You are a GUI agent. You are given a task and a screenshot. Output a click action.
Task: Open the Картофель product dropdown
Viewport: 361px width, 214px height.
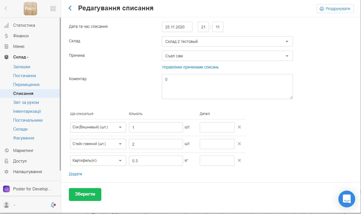[98, 161]
